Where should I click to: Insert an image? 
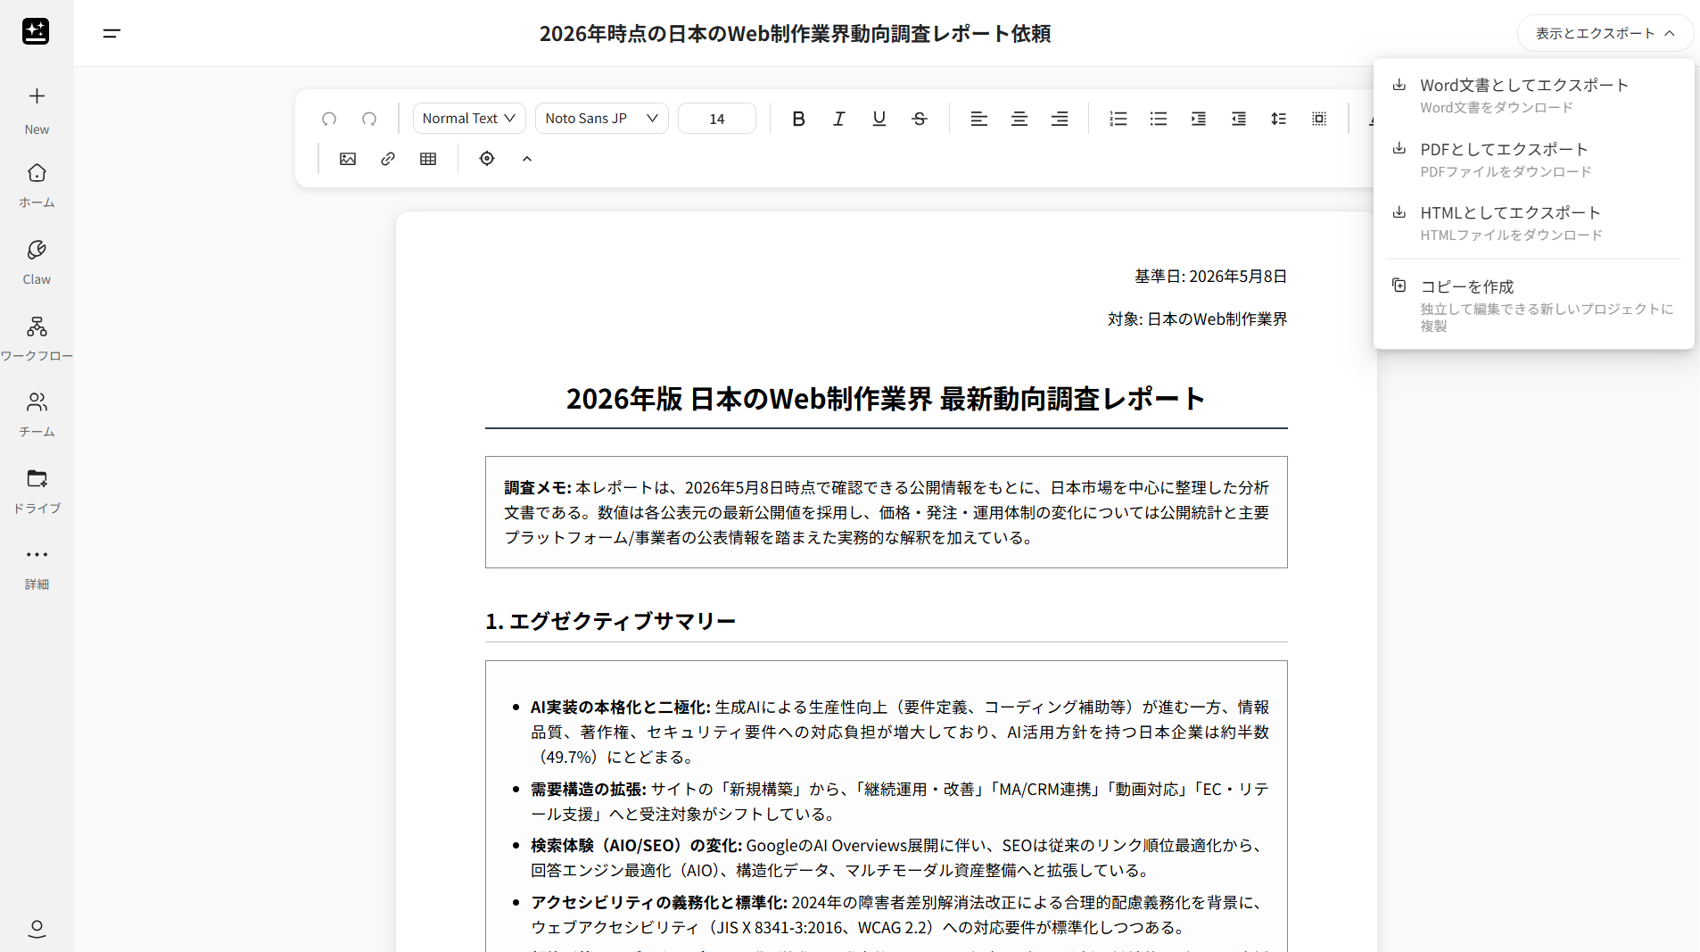click(x=348, y=159)
